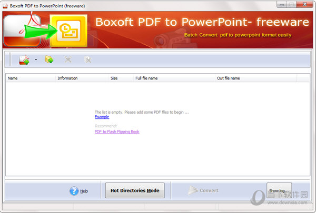Click the 'The list is empty' message text
The width and height of the screenshot is (316, 213).
pyautogui.click(x=142, y=112)
